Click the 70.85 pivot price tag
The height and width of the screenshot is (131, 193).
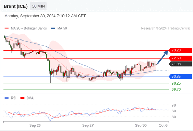[180, 77]
